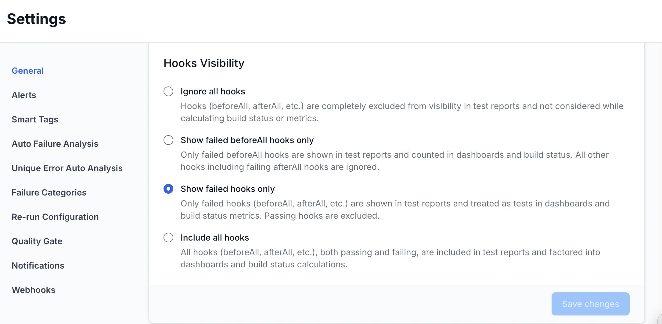Open the Re-run Configuration settings

point(55,217)
